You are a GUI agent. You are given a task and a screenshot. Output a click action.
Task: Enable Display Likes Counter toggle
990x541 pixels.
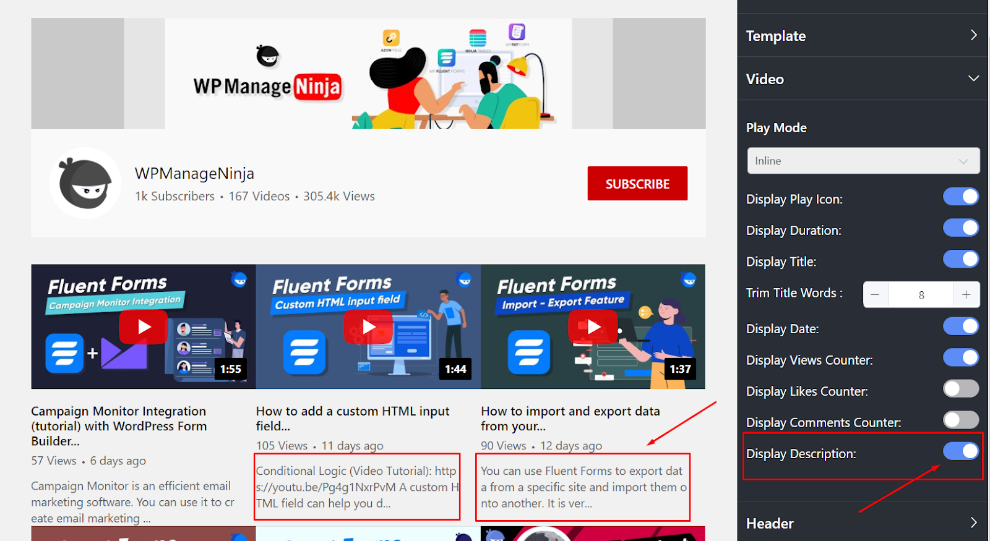click(x=961, y=388)
